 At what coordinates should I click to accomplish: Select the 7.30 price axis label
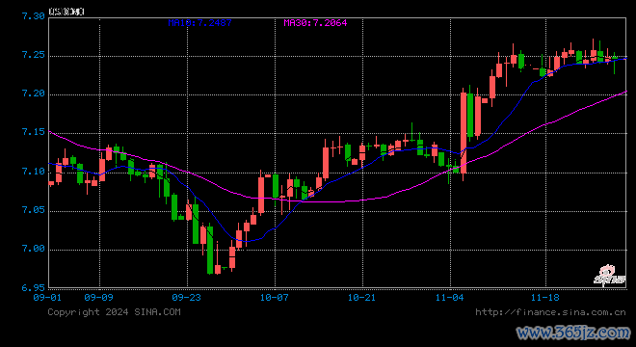tap(34, 16)
